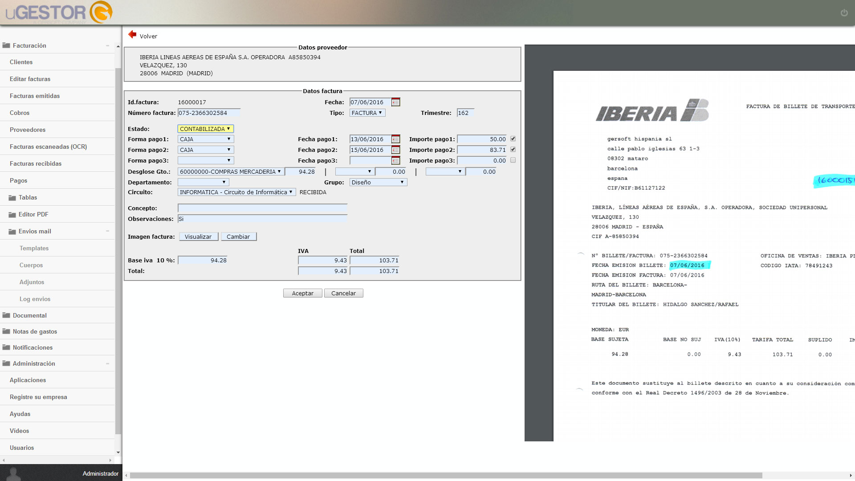855x481 pixels.
Task: Open the Estado CONTABILIZADA dropdown
Action: pyautogui.click(x=205, y=129)
